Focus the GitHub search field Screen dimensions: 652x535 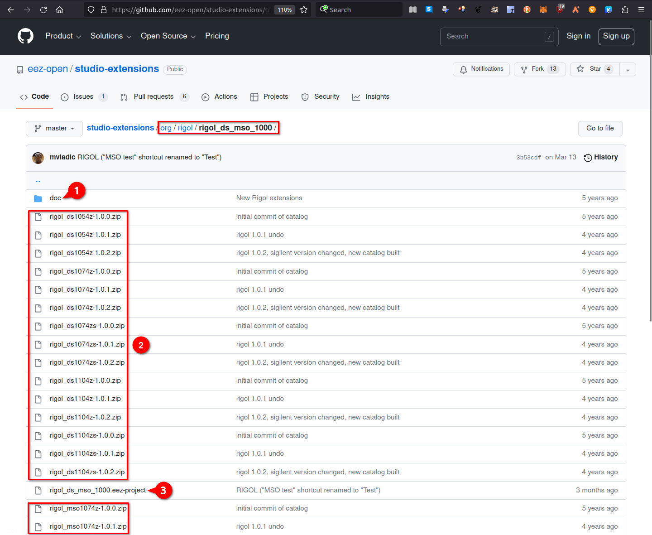tap(500, 37)
